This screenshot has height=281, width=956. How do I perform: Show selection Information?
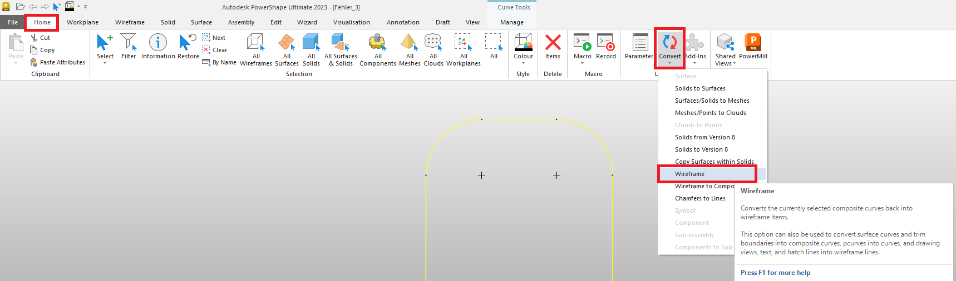[158, 46]
